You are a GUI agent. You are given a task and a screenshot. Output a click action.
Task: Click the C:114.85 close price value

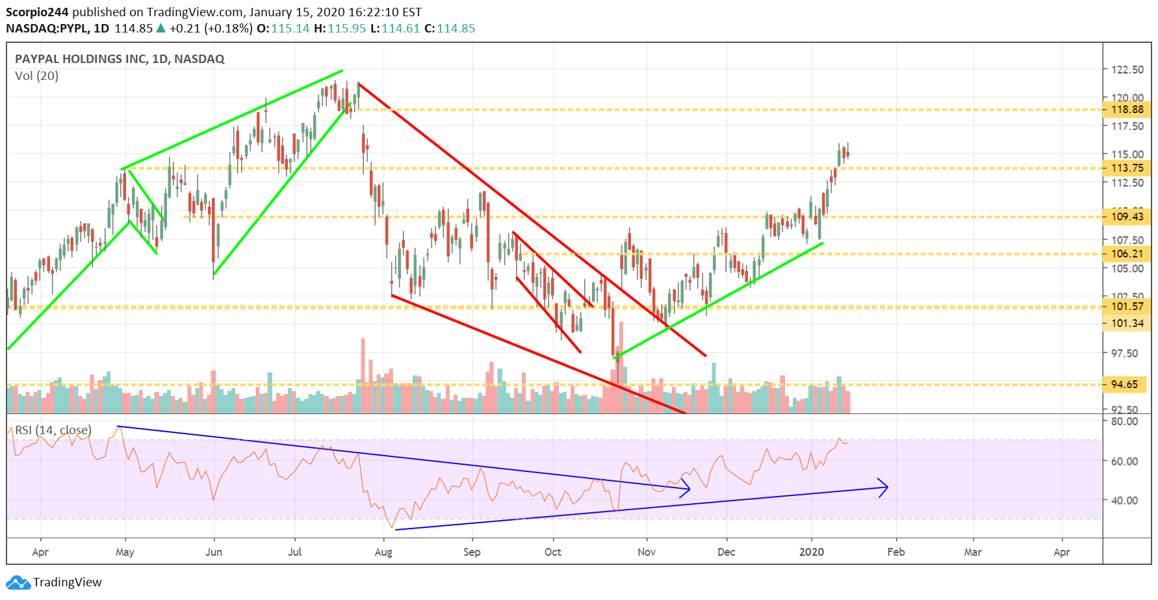[450, 29]
